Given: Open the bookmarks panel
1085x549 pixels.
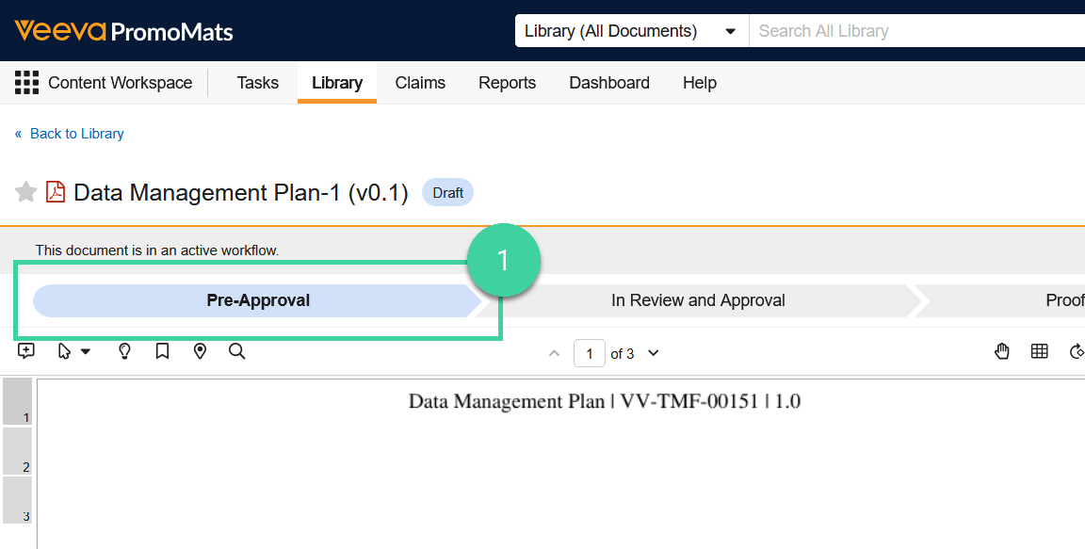Looking at the screenshot, I should (161, 350).
